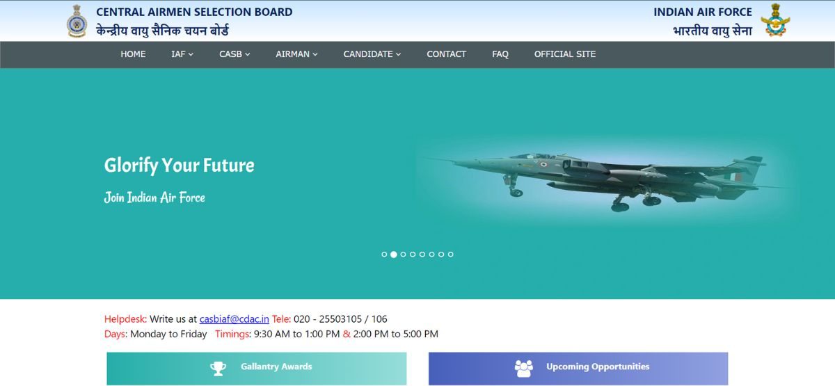This screenshot has width=835, height=386.
Task: Open the CONTACT page
Action: click(447, 54)
